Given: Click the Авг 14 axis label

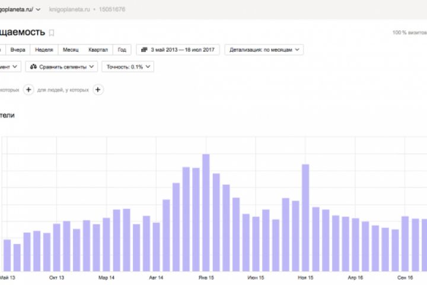Looking at the screenshot, I should pos(156,278).
